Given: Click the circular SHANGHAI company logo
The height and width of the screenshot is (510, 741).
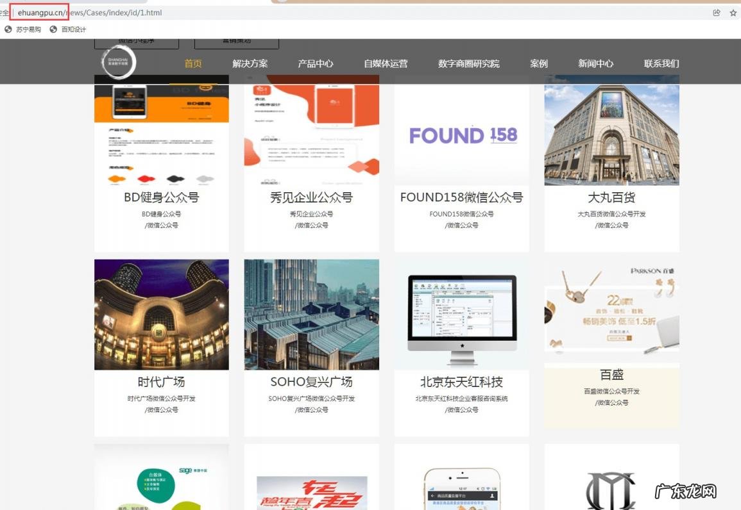Looking at the screenshot, I should point(118,63).
